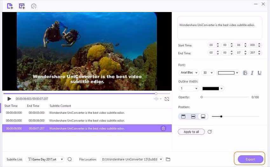Click the End Time cell 00:00:07:207
This screenshot has width=270, height=167.
[x=37, y=128]
